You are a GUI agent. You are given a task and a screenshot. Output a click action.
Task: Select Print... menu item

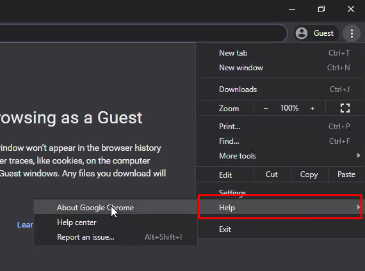(x=280, y=127)
